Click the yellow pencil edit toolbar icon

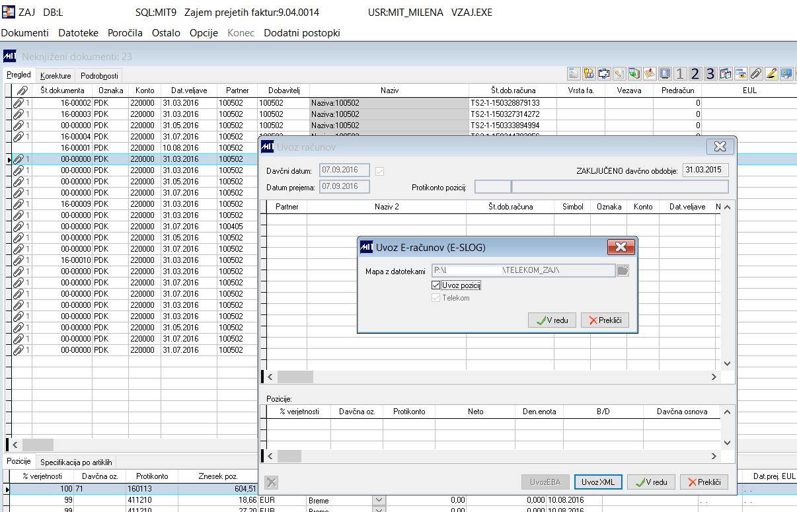771,73
